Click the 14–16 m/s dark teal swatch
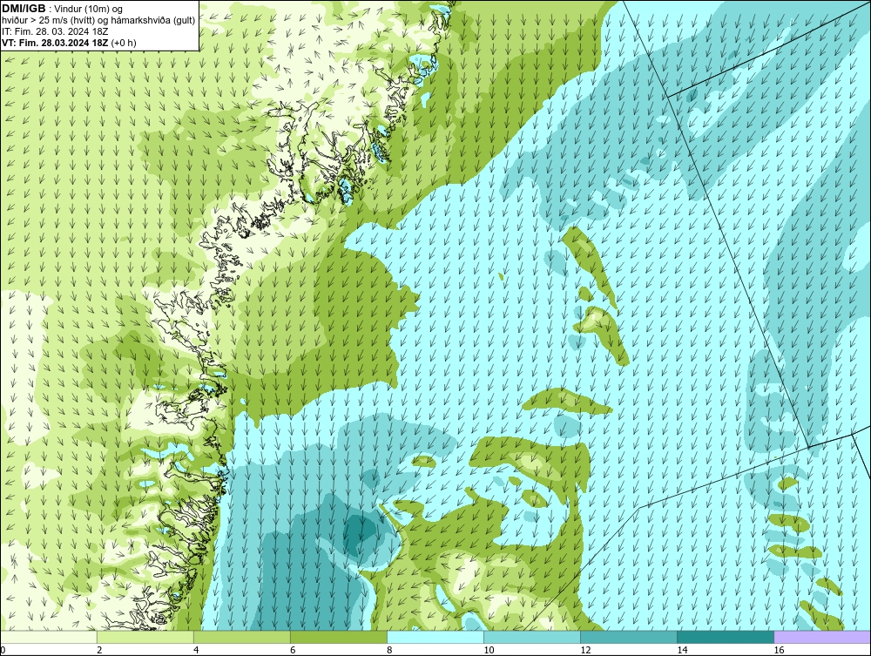Image resolution: width=871 pixels, height=656 pixels. pyautogui.click(x=726, y=637)
